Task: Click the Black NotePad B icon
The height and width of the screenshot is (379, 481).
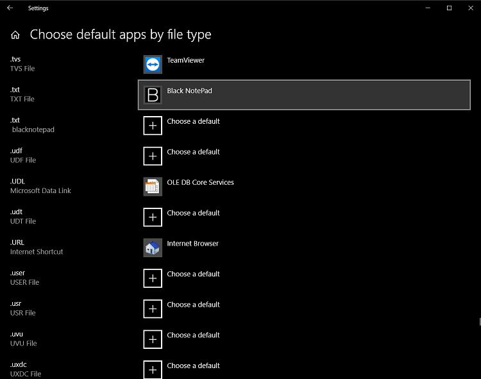Action: [153, 95]
